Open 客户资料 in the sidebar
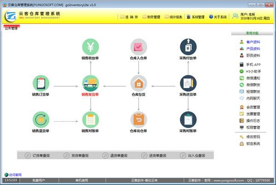This screenshot has width=276, height=185. (253, 42)
